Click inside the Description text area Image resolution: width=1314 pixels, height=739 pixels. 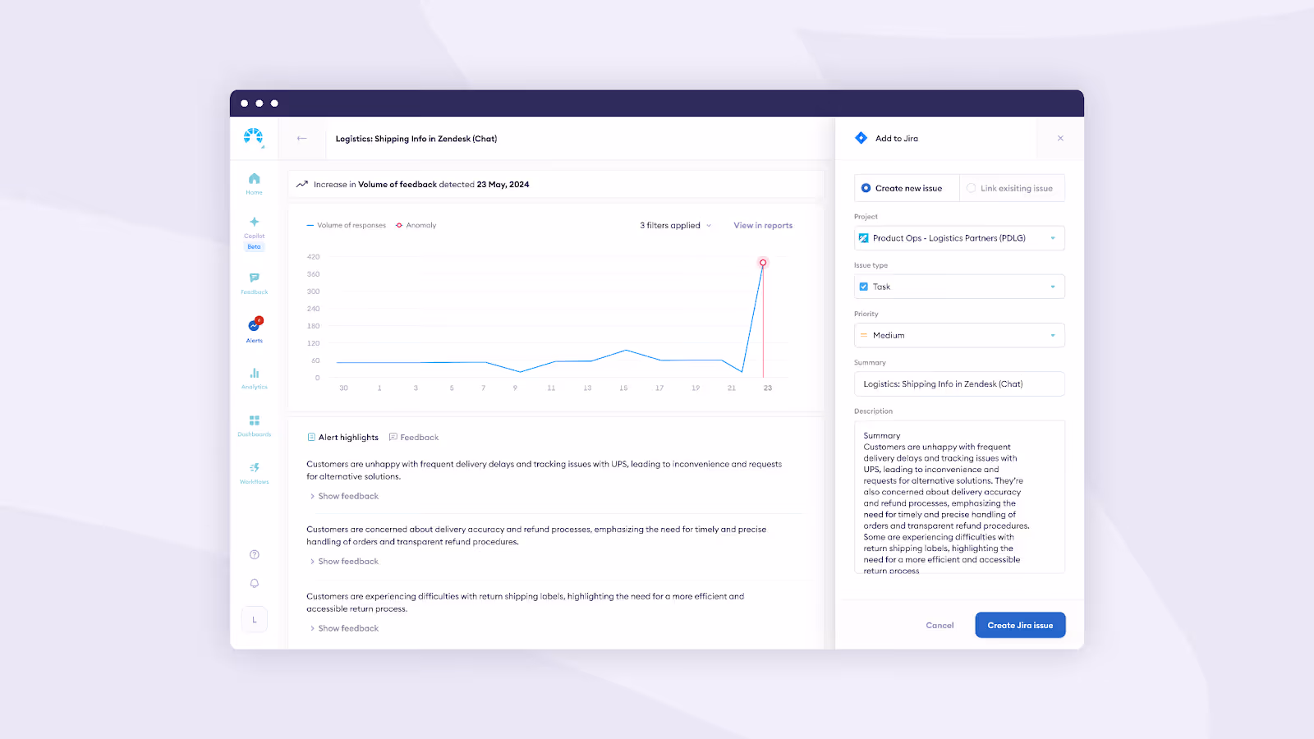coord(959,497)
